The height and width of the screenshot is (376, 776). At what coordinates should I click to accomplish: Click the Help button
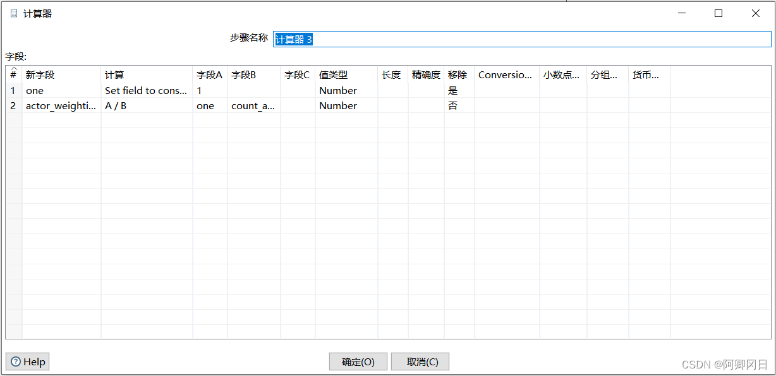28,361
